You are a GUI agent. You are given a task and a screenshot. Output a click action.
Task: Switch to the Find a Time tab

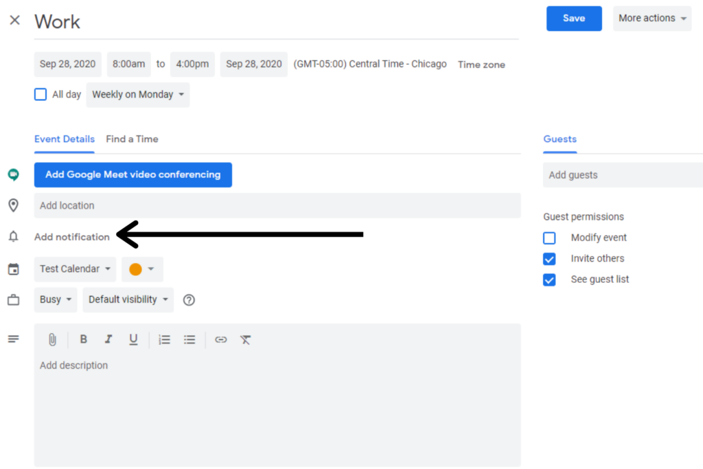point(132,139)
